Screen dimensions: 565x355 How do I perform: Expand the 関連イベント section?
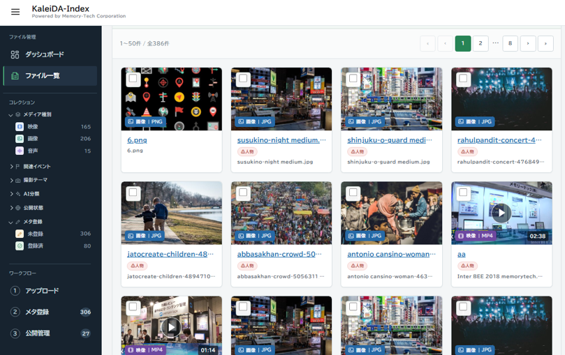click(12, 167)
